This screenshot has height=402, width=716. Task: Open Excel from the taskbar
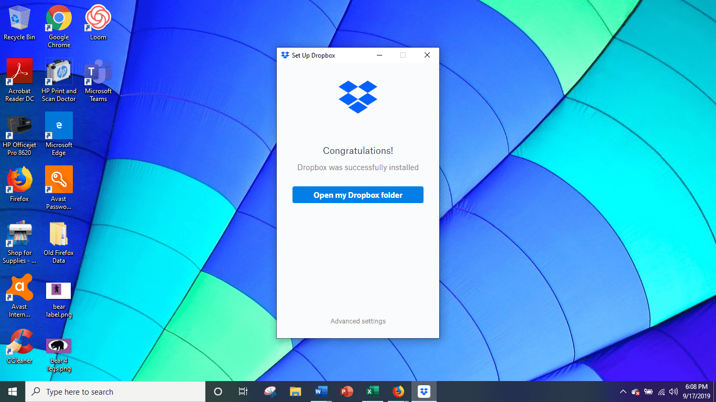tap(373, 392)
